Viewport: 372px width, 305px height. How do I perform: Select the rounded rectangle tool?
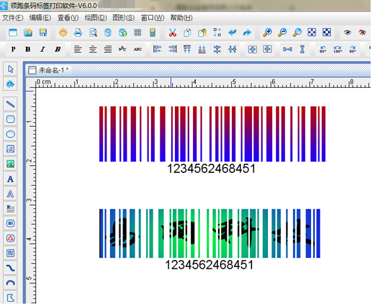pos(10,119)
